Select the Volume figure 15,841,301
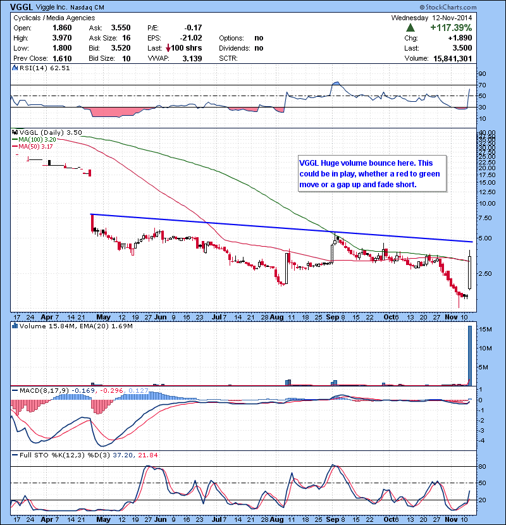The width and height of the screenshot is (506, 525). (453, 59)
